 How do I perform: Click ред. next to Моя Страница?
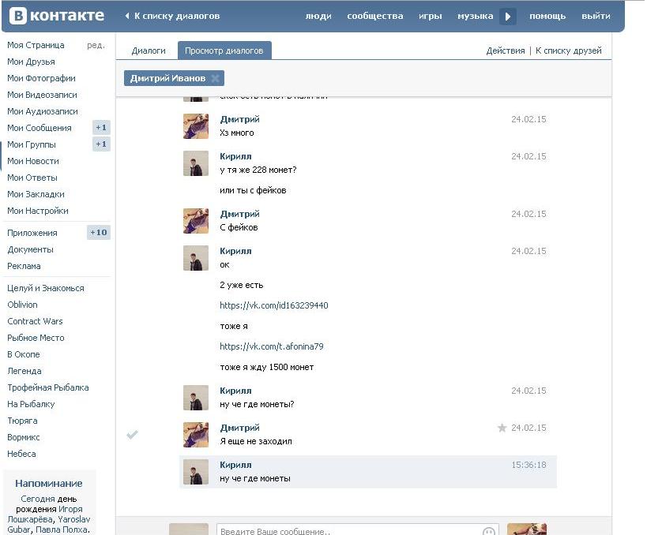tap(96, 45)
